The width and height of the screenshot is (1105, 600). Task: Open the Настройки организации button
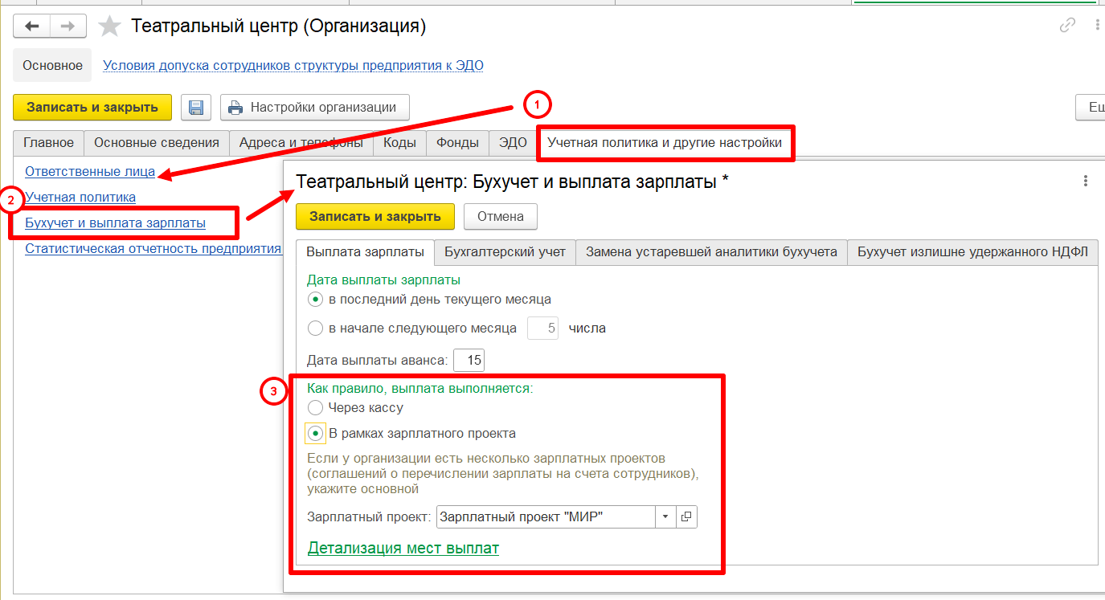[x=314, y=108]
